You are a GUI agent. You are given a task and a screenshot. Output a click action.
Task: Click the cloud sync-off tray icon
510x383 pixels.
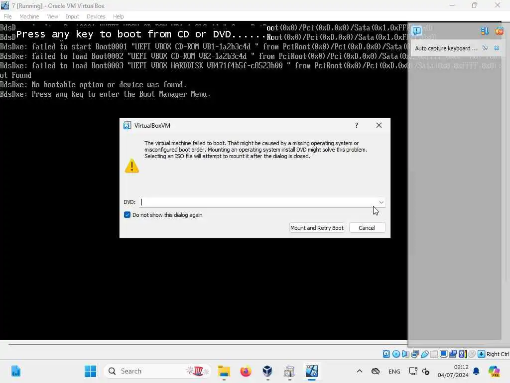pyautogui.click(x=376, y=371)
